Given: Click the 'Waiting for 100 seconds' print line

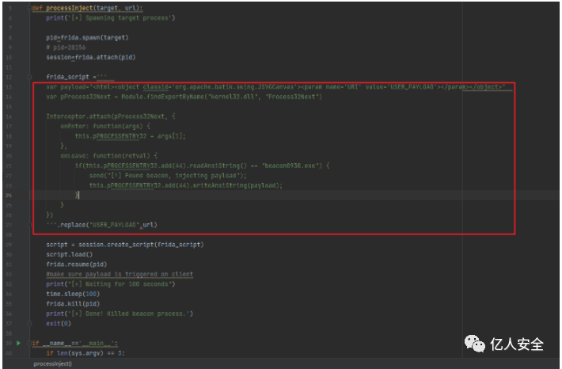Looking at the screenshot, I should point(110,284).
